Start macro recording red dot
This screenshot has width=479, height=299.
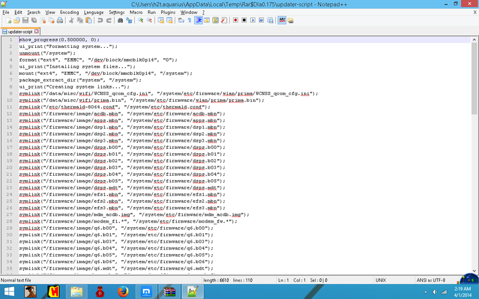point(235,20)
